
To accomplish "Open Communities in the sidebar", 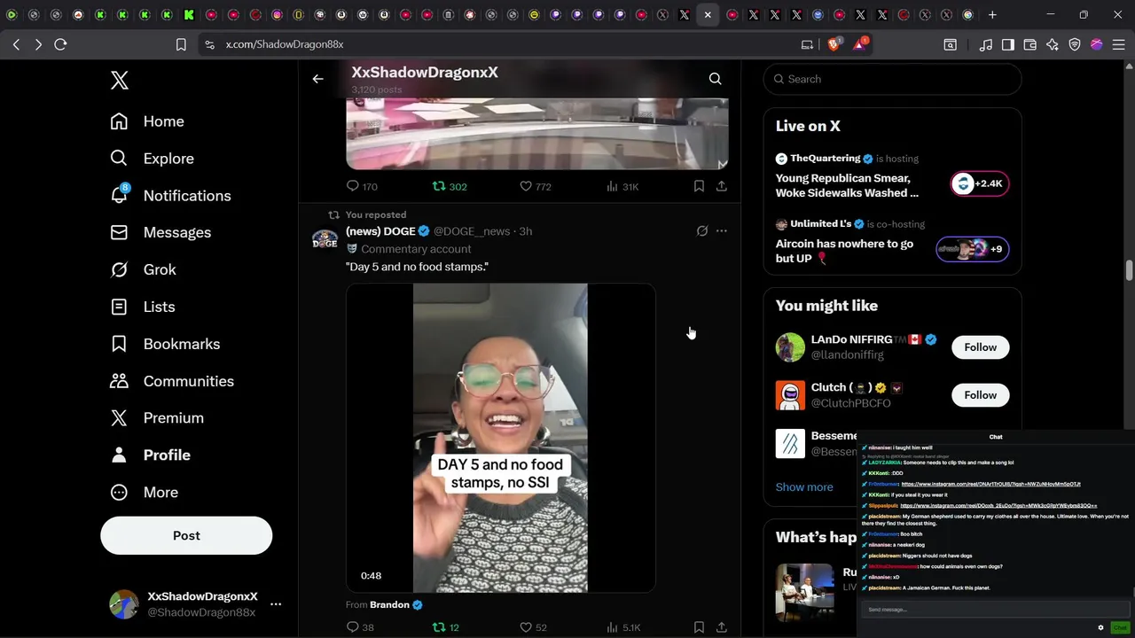I will tap(172, 381).
